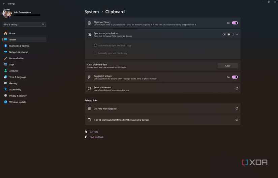Click the Give feedback link
Viewport: 278px width, 178px height.
pyautogui.click(x=96, y=137)
